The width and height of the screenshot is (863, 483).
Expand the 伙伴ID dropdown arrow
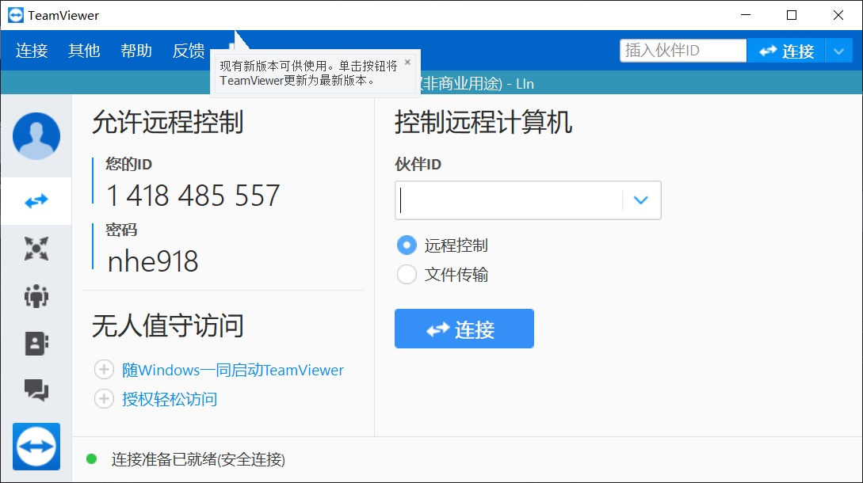[640, 200]
